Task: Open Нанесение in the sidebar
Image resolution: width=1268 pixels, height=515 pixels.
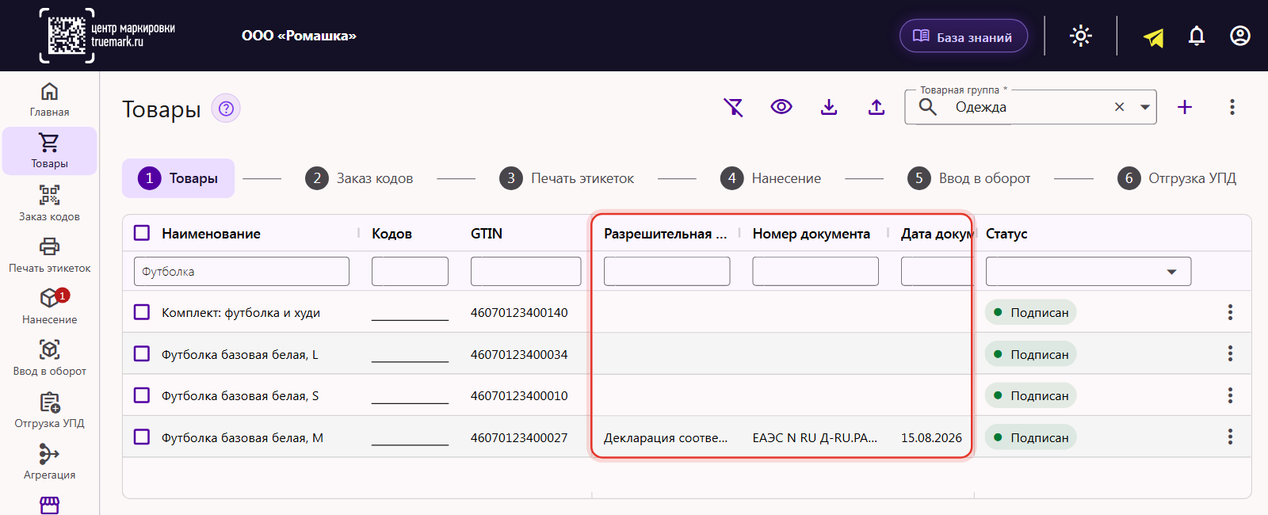Action: (49, 306)
